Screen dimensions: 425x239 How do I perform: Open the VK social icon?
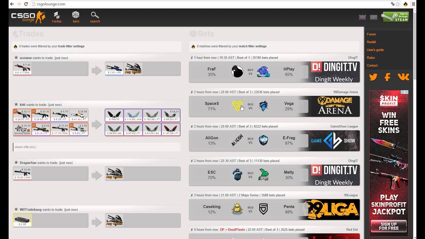(403, 77)
